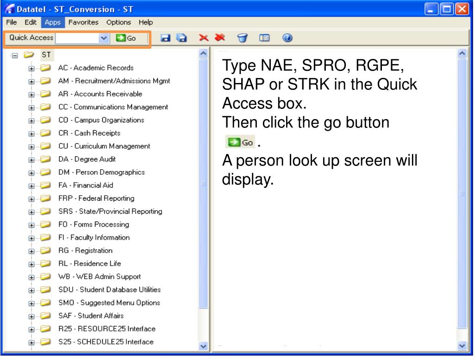This screenshot has width=474, height=356.
Task: Click the folder icon for R25 - RESOURCE25 Interface
Action: pyautogui.click(x=45, y=329)
